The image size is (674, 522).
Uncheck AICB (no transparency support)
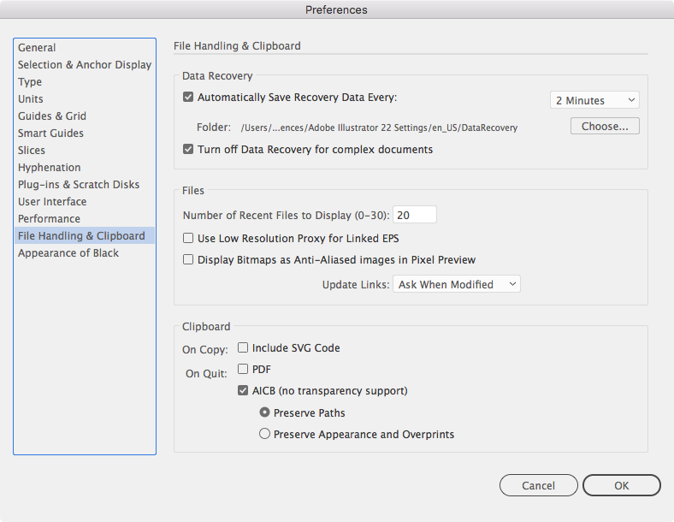pos(243,391)
